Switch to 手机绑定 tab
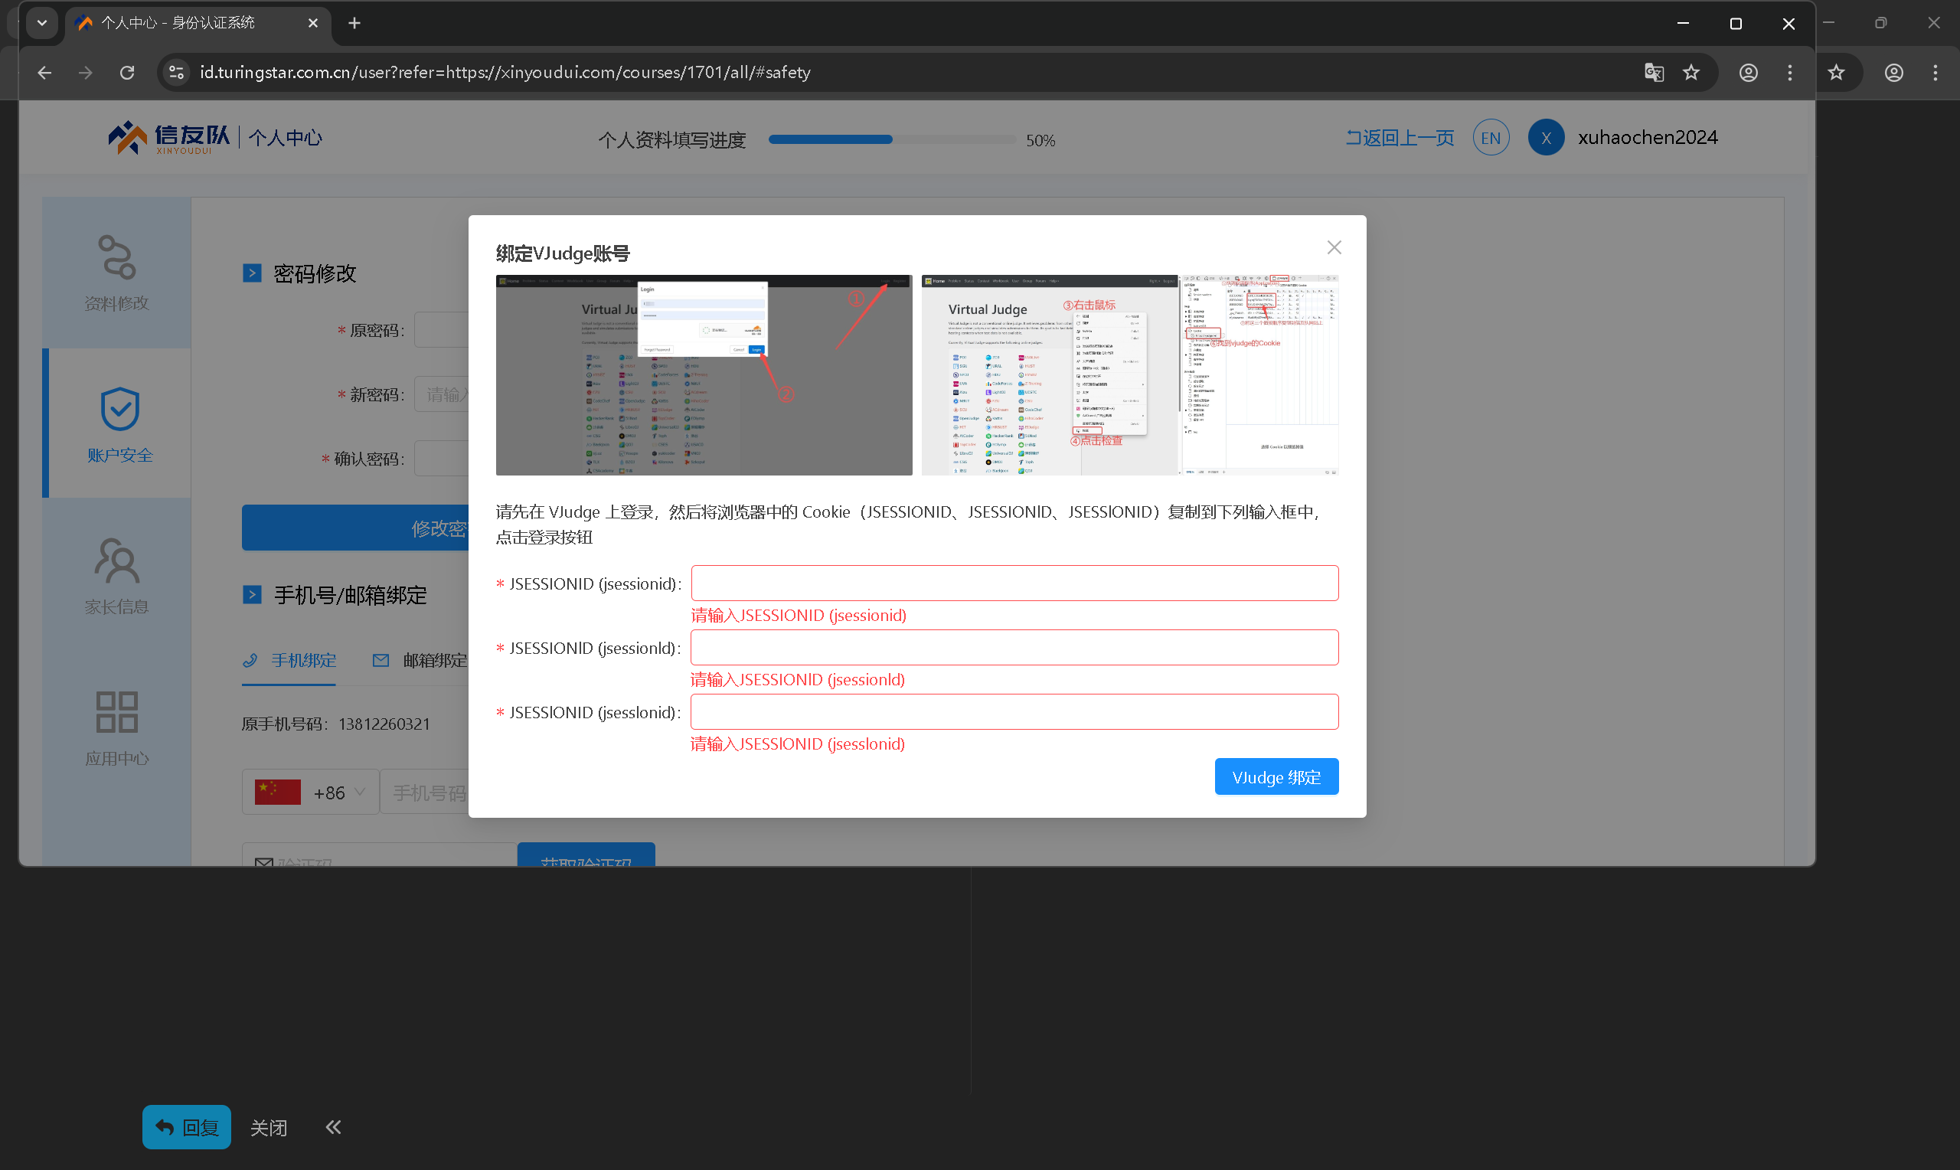 tap(289, 661)
